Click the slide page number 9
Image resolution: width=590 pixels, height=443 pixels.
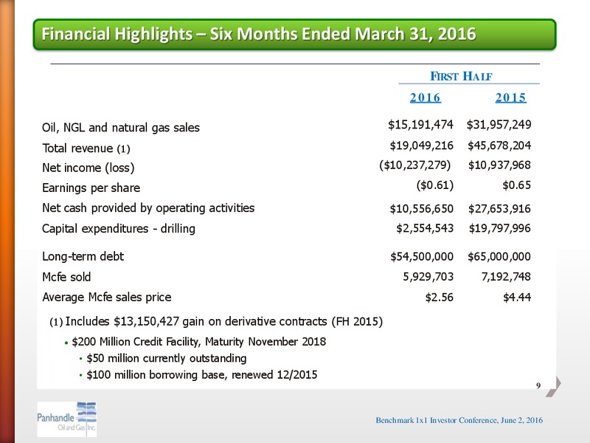(x=538, y=385)
